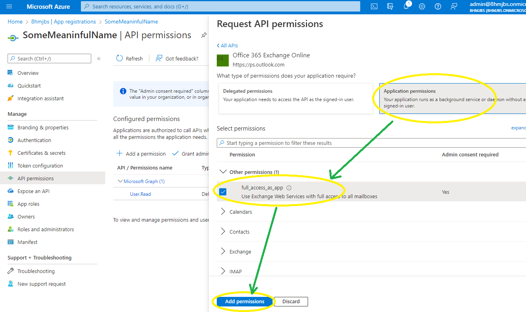526x312 pixels.
Task: Open the Feedback icon in top bar
Action: [x=454, y=6]
